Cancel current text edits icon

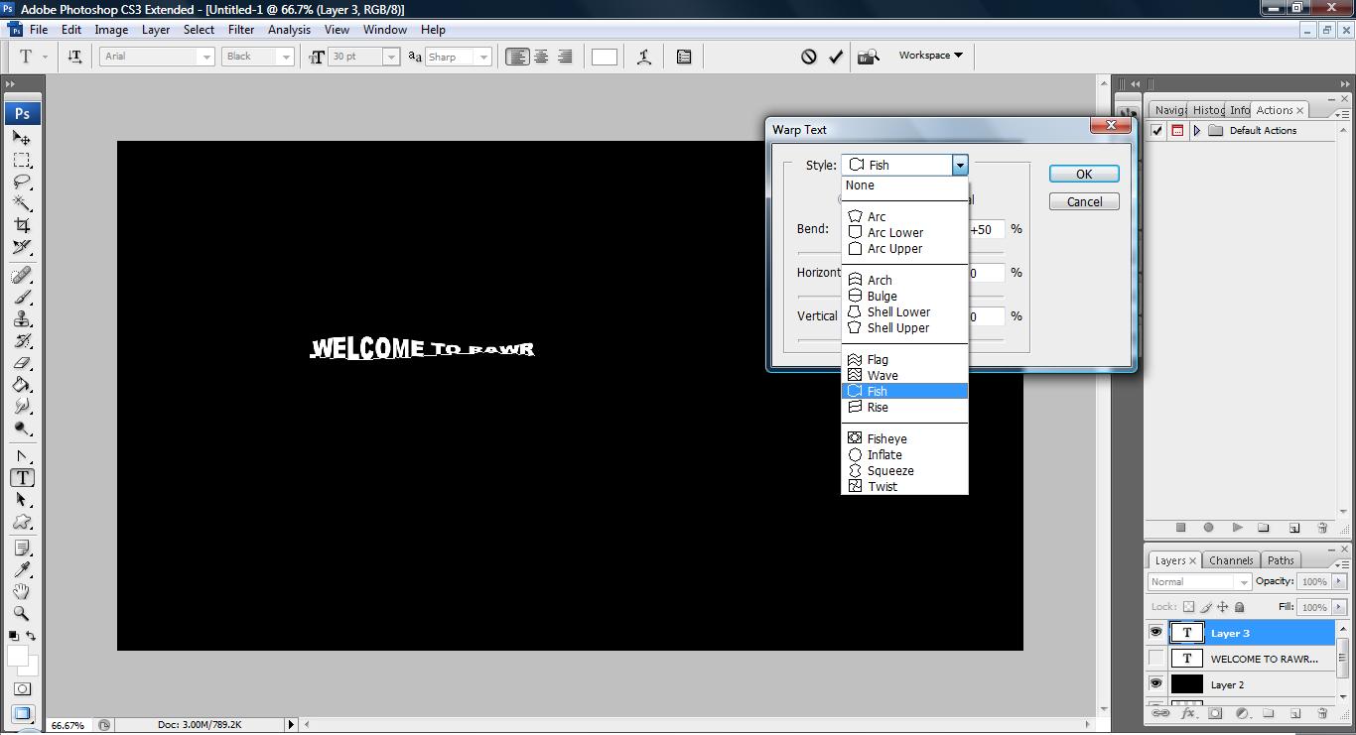(x=809, y=57)
